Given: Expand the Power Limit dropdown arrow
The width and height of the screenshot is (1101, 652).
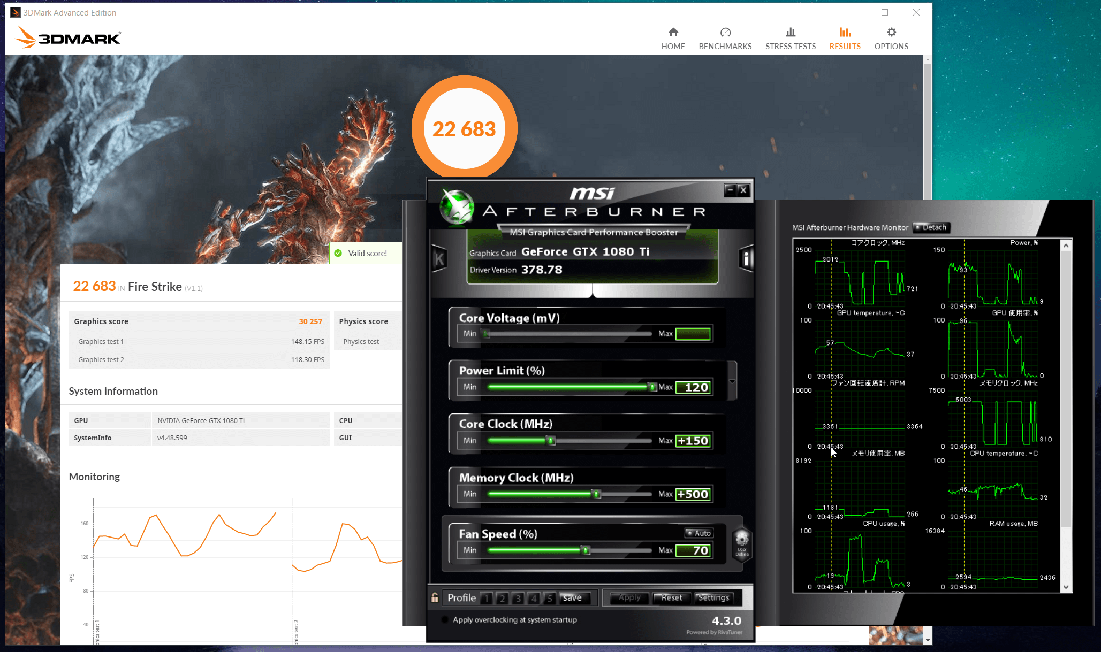Looking at the screenshot, I should pos(732,381).
